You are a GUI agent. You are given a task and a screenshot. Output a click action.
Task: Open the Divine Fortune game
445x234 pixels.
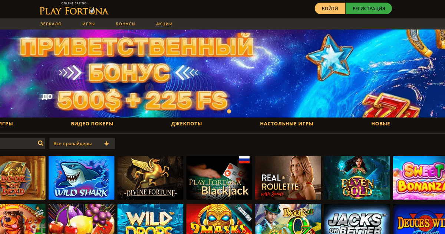pyautogui.click(x=151, y=178)
